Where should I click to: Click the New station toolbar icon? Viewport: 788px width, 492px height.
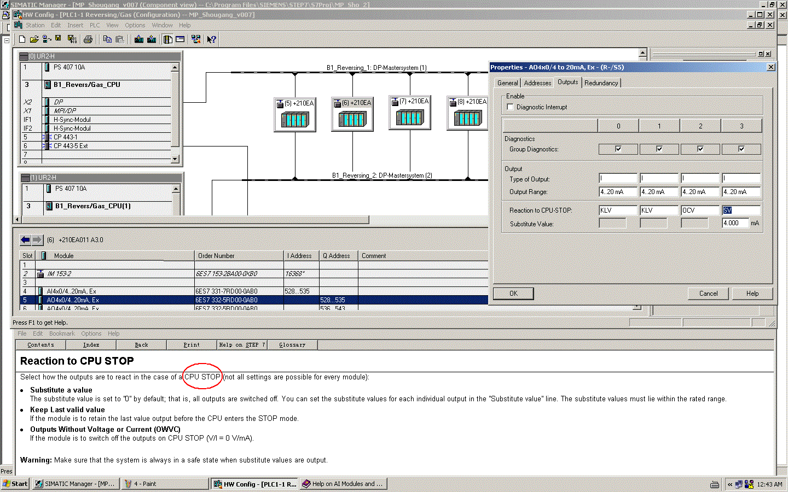pos(22,39)
